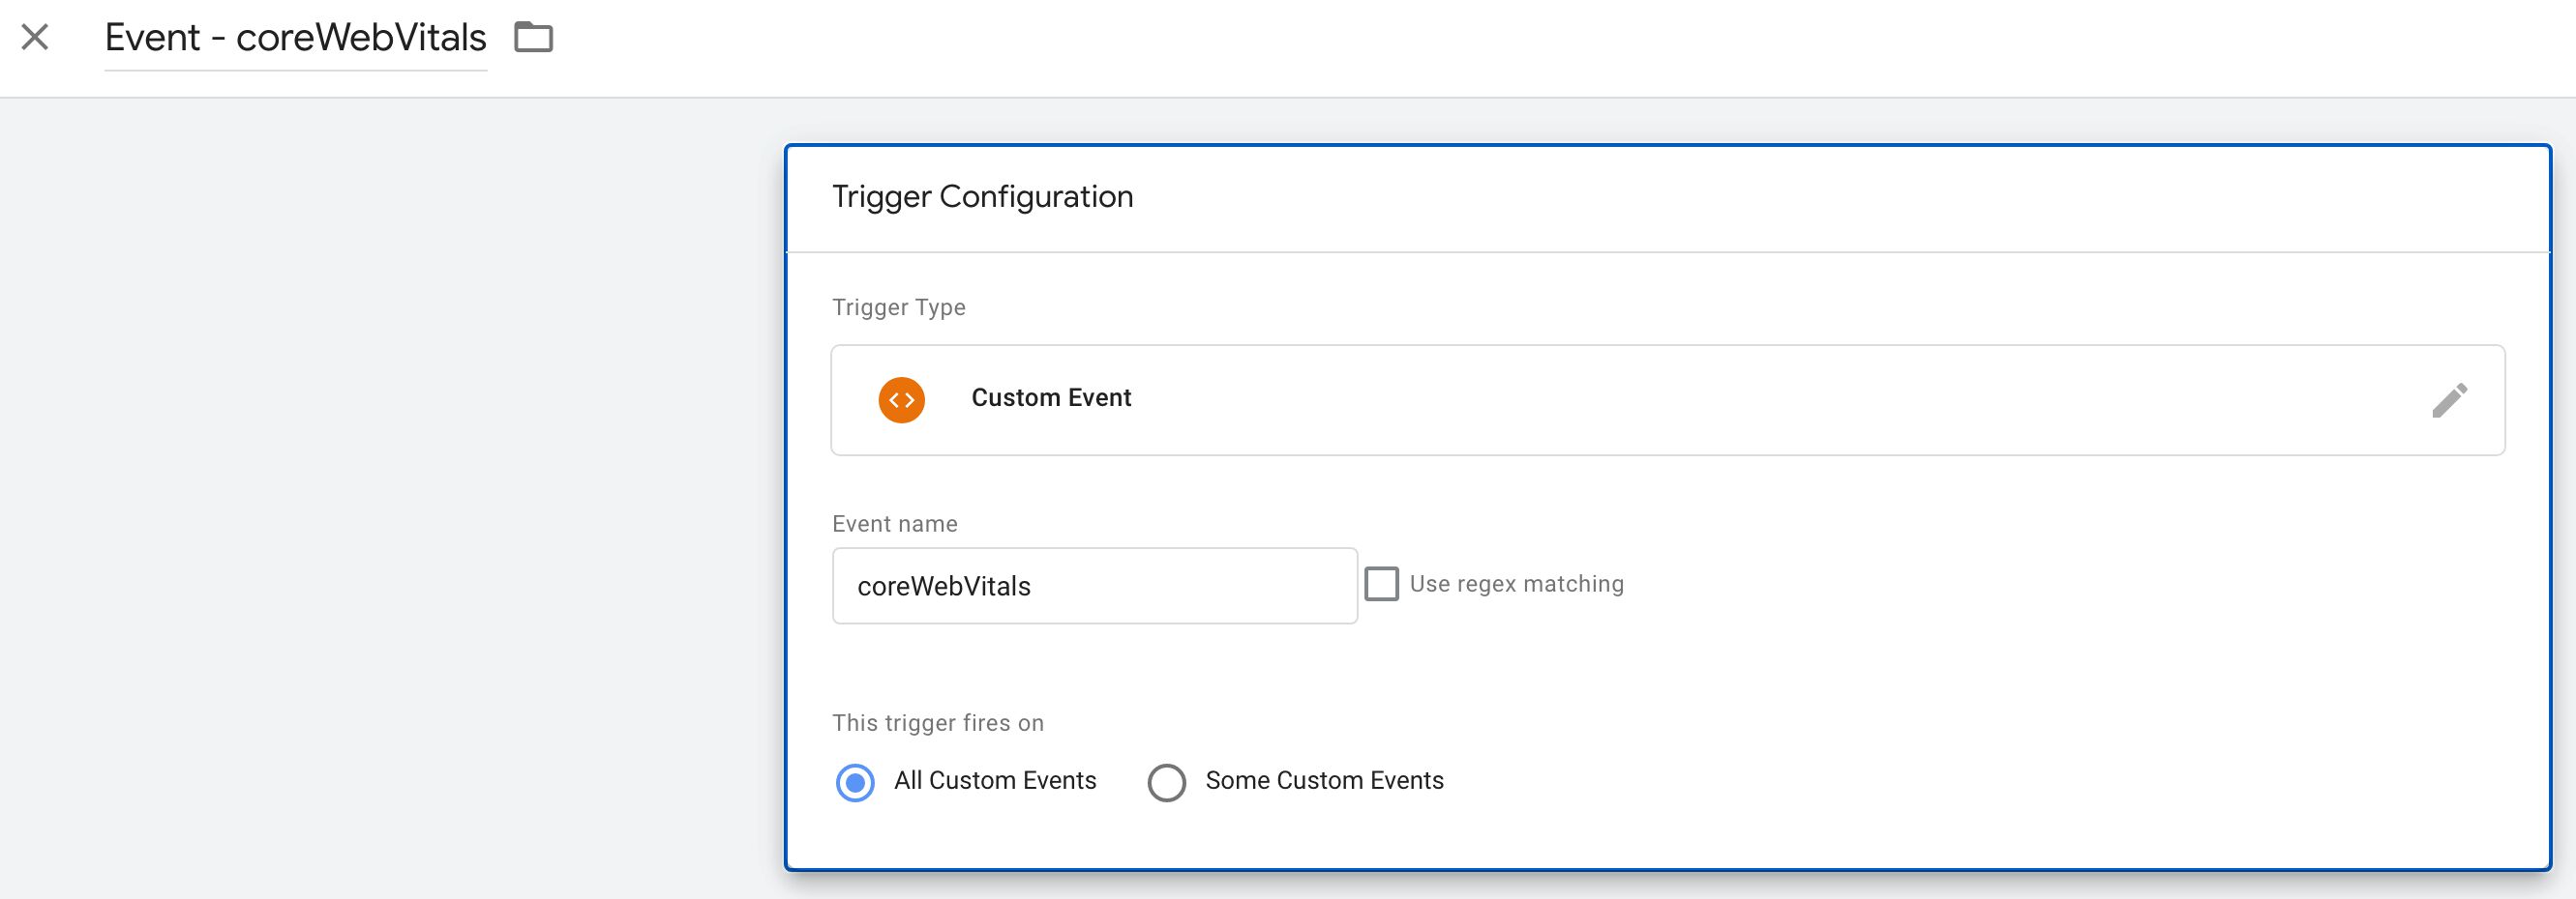Click the 'Event name' field label
Viewport: 2576px width, 899px height.
coord(894,524)
